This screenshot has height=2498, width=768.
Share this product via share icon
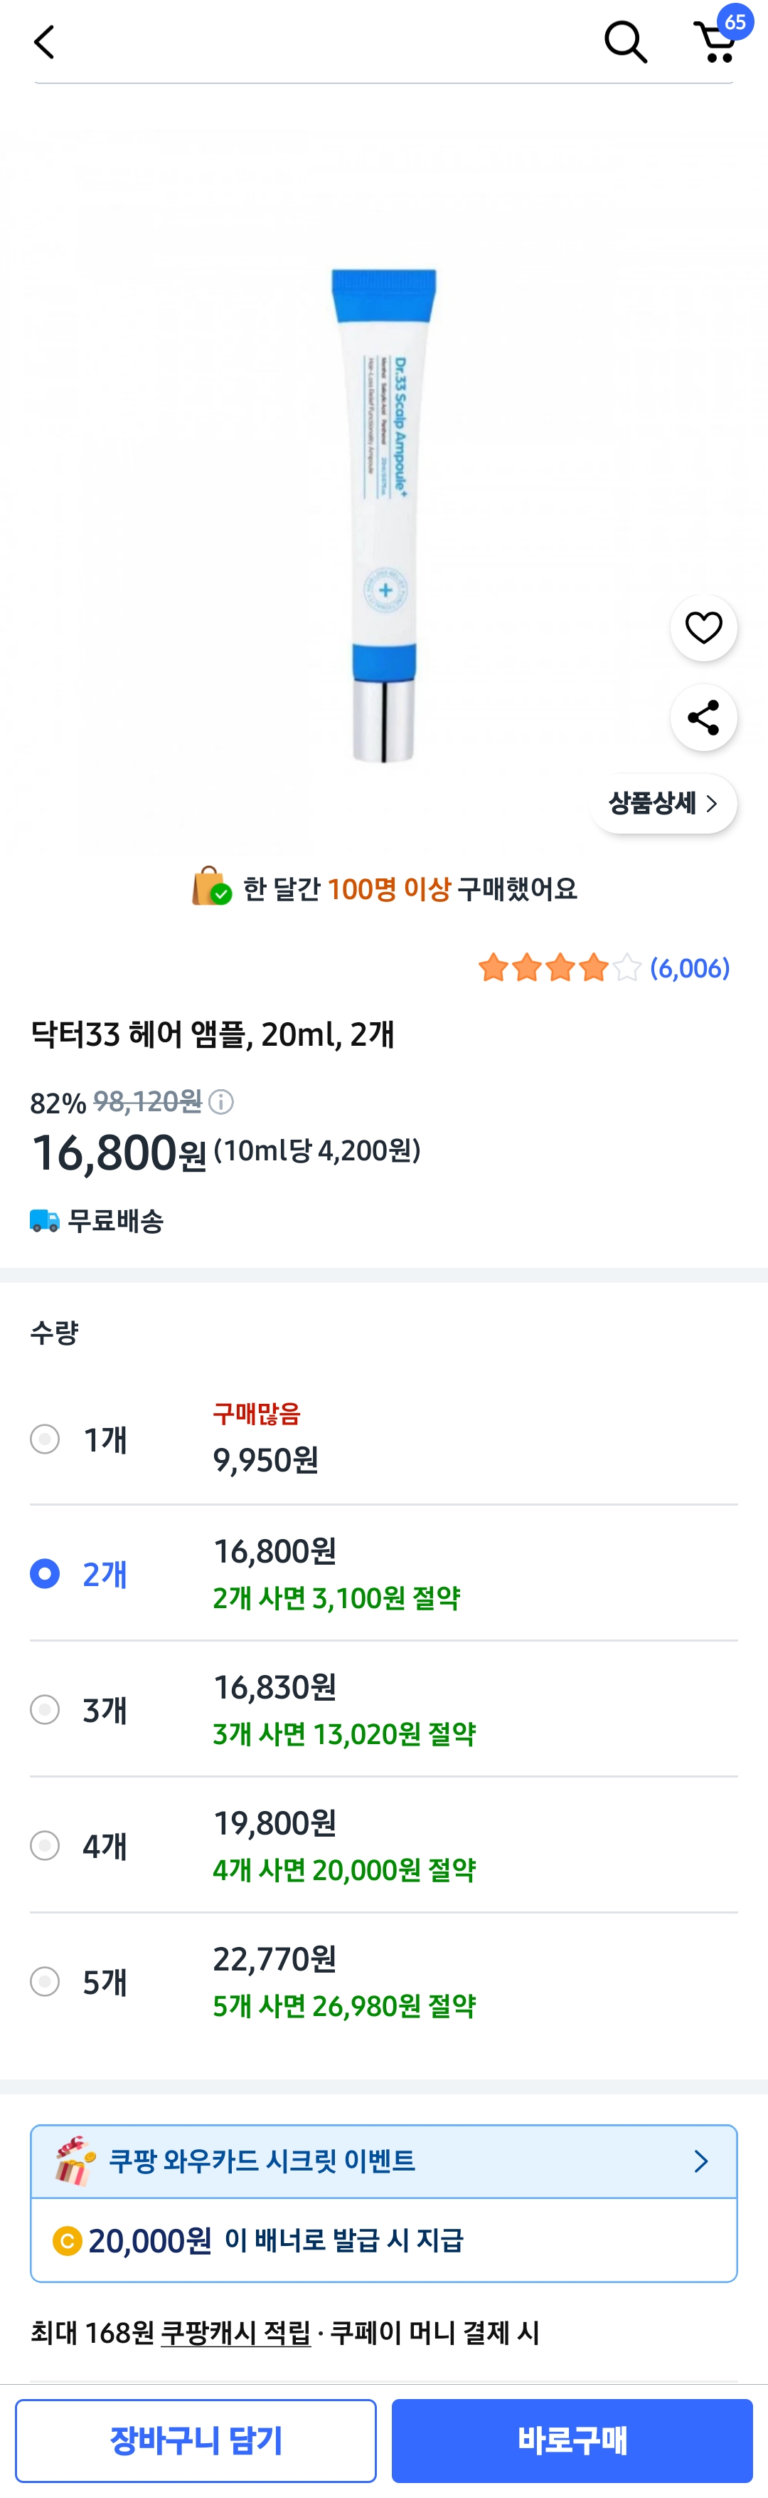tap(703, 718)
